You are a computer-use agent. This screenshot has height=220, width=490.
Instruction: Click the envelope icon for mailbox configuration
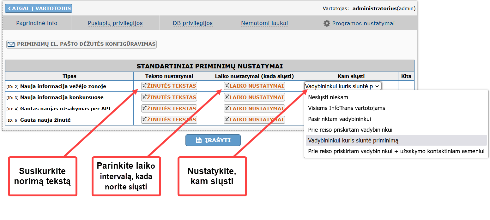11,44
